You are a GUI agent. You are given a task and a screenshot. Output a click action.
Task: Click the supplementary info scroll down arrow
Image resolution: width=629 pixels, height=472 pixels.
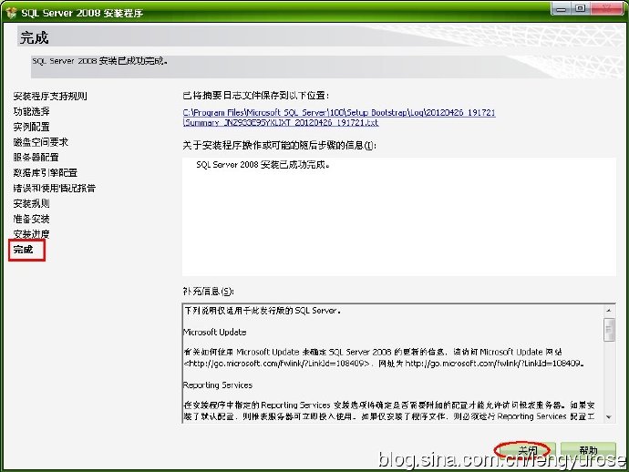coord(609,416)
